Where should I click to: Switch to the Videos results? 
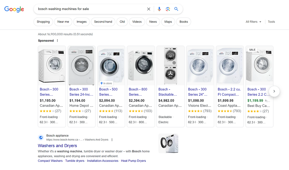coord(137,22)
